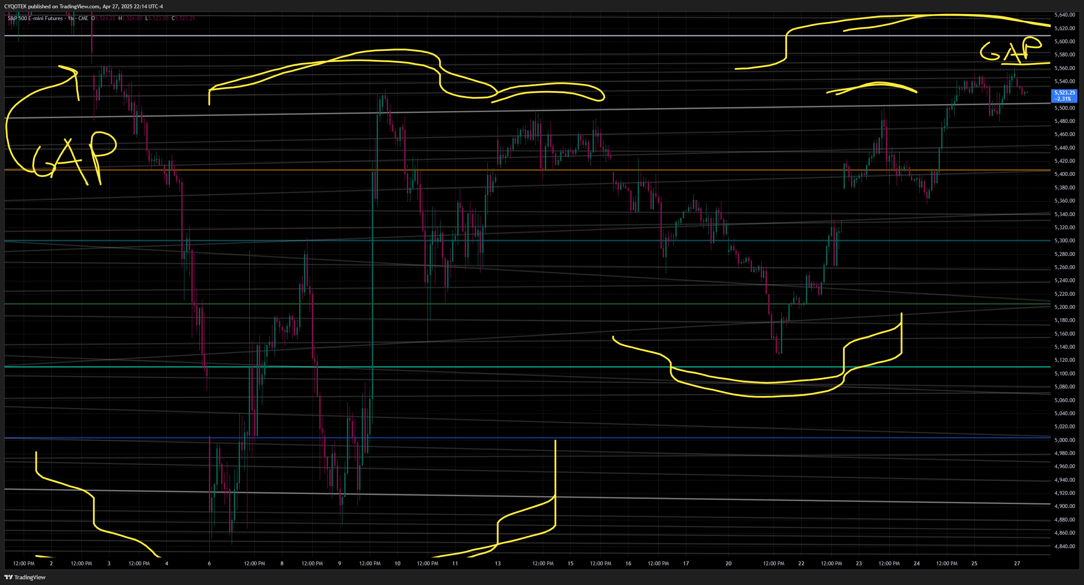
Task: Select the 1h interval label in the legend
Action: [71, 18]
